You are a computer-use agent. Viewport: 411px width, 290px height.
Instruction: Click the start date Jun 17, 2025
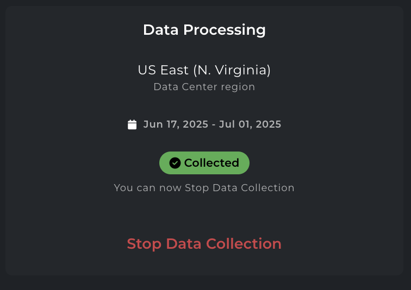pos(176,124)
